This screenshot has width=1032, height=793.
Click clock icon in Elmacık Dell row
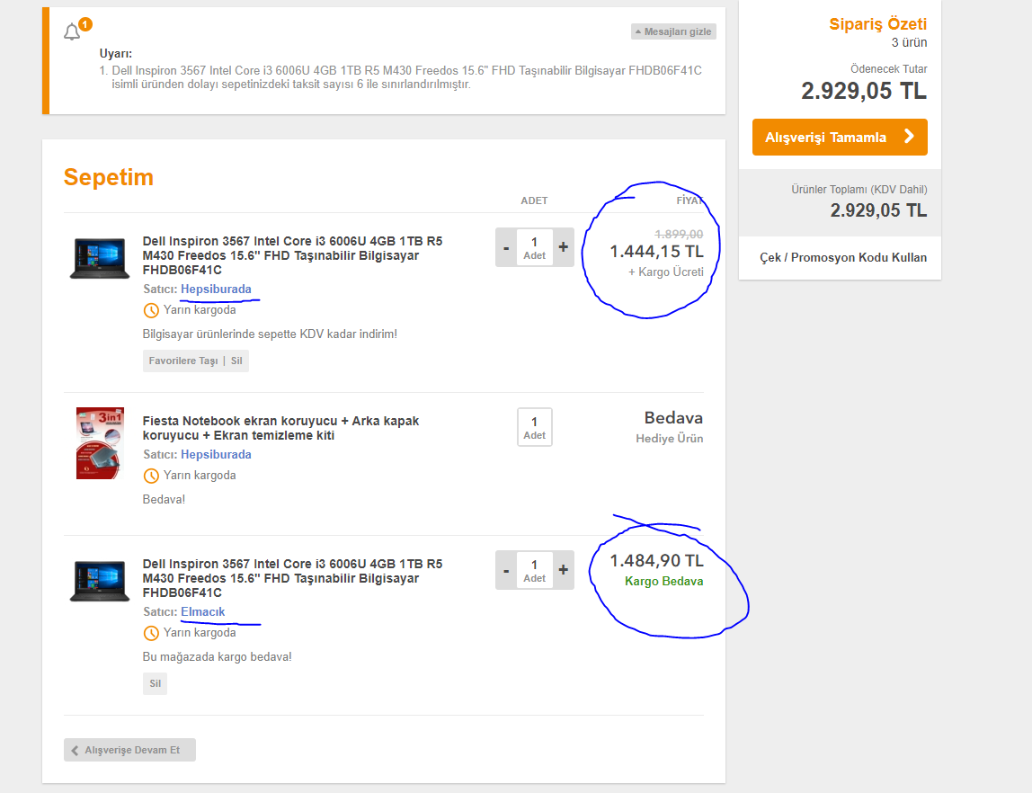(151, 632)
